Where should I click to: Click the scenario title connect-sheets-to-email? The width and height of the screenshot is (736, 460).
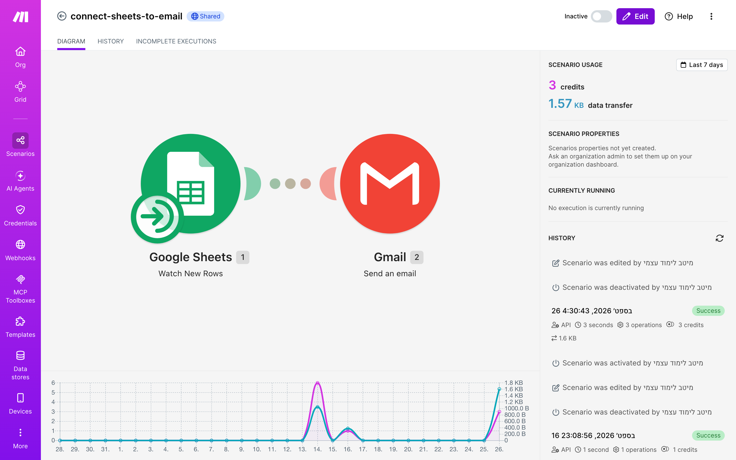coord(126,16)
